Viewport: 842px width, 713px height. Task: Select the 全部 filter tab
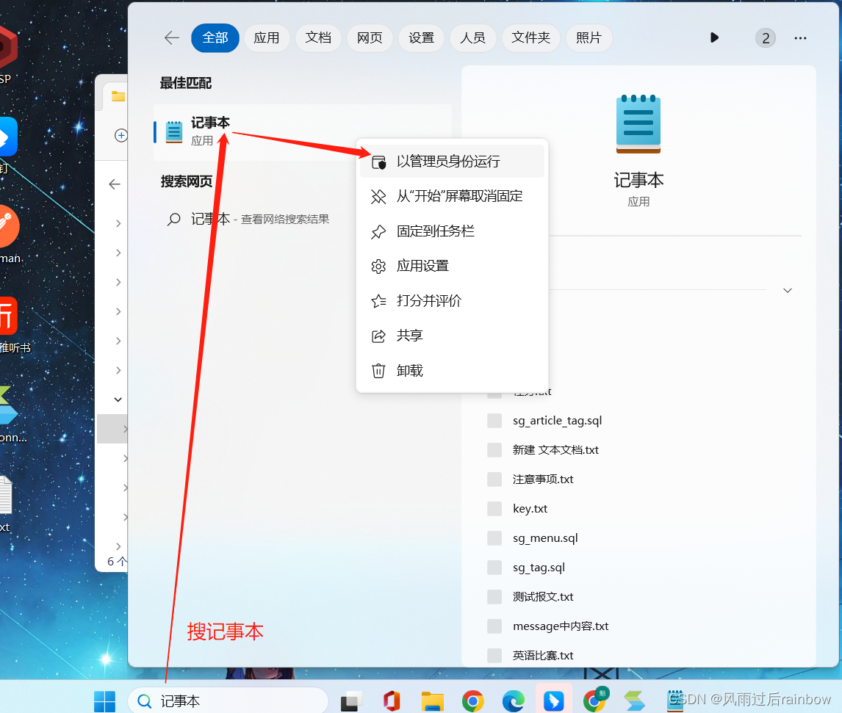point(215,37)
